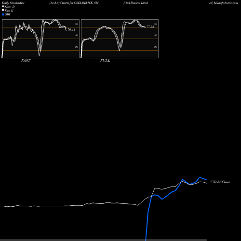Click the blue OBV legend color box
This screenshot has height=241, width=241.
3,14
